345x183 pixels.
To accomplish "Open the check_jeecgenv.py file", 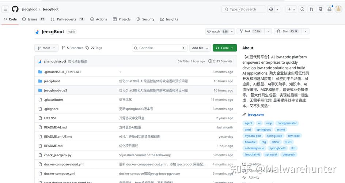I will (58, 155).
